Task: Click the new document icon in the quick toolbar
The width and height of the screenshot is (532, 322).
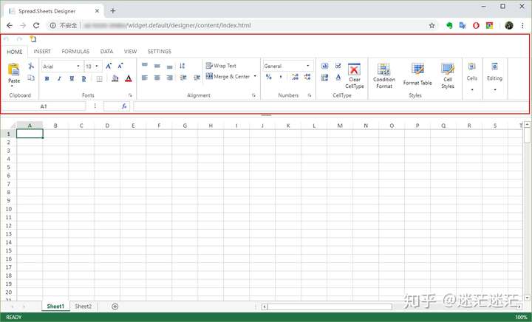Action: (x=33, y=39)
